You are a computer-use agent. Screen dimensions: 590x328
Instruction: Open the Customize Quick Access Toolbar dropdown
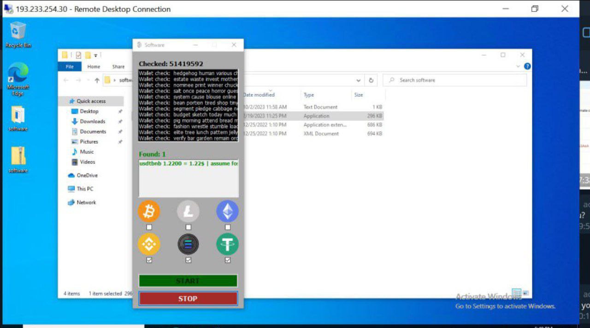click(96, 55)
